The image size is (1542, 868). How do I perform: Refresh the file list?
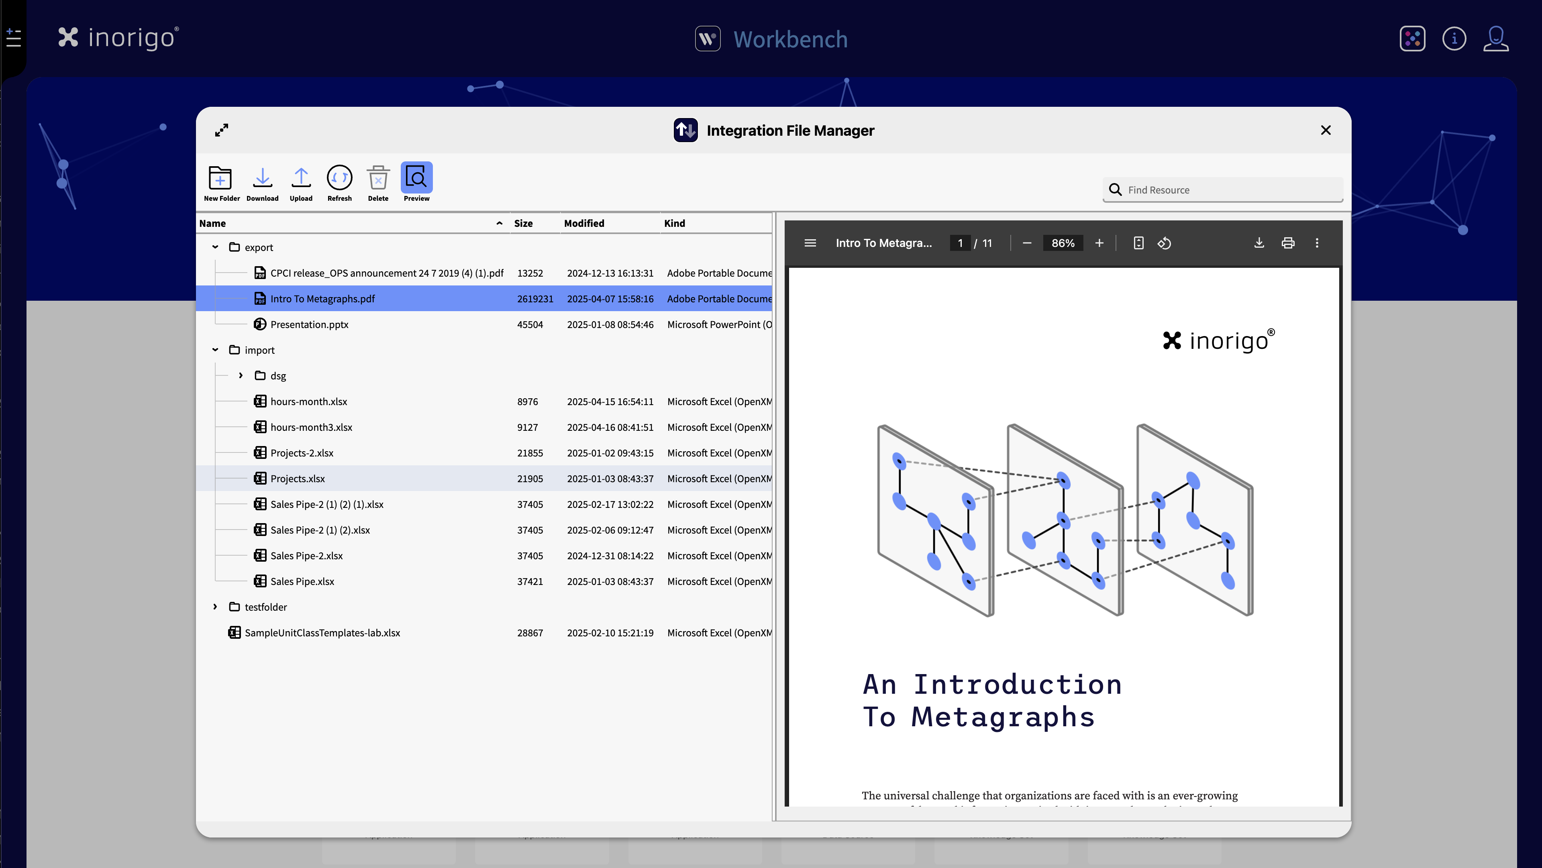pyautogui.click(x=339, y=179)
